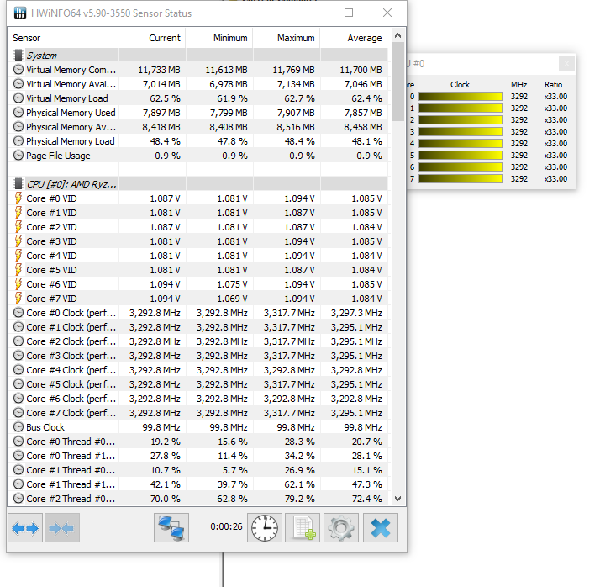Click the scroll up arrow of sensor list
600x587 pixels.
pyautogui.click(x=398, y=35)
